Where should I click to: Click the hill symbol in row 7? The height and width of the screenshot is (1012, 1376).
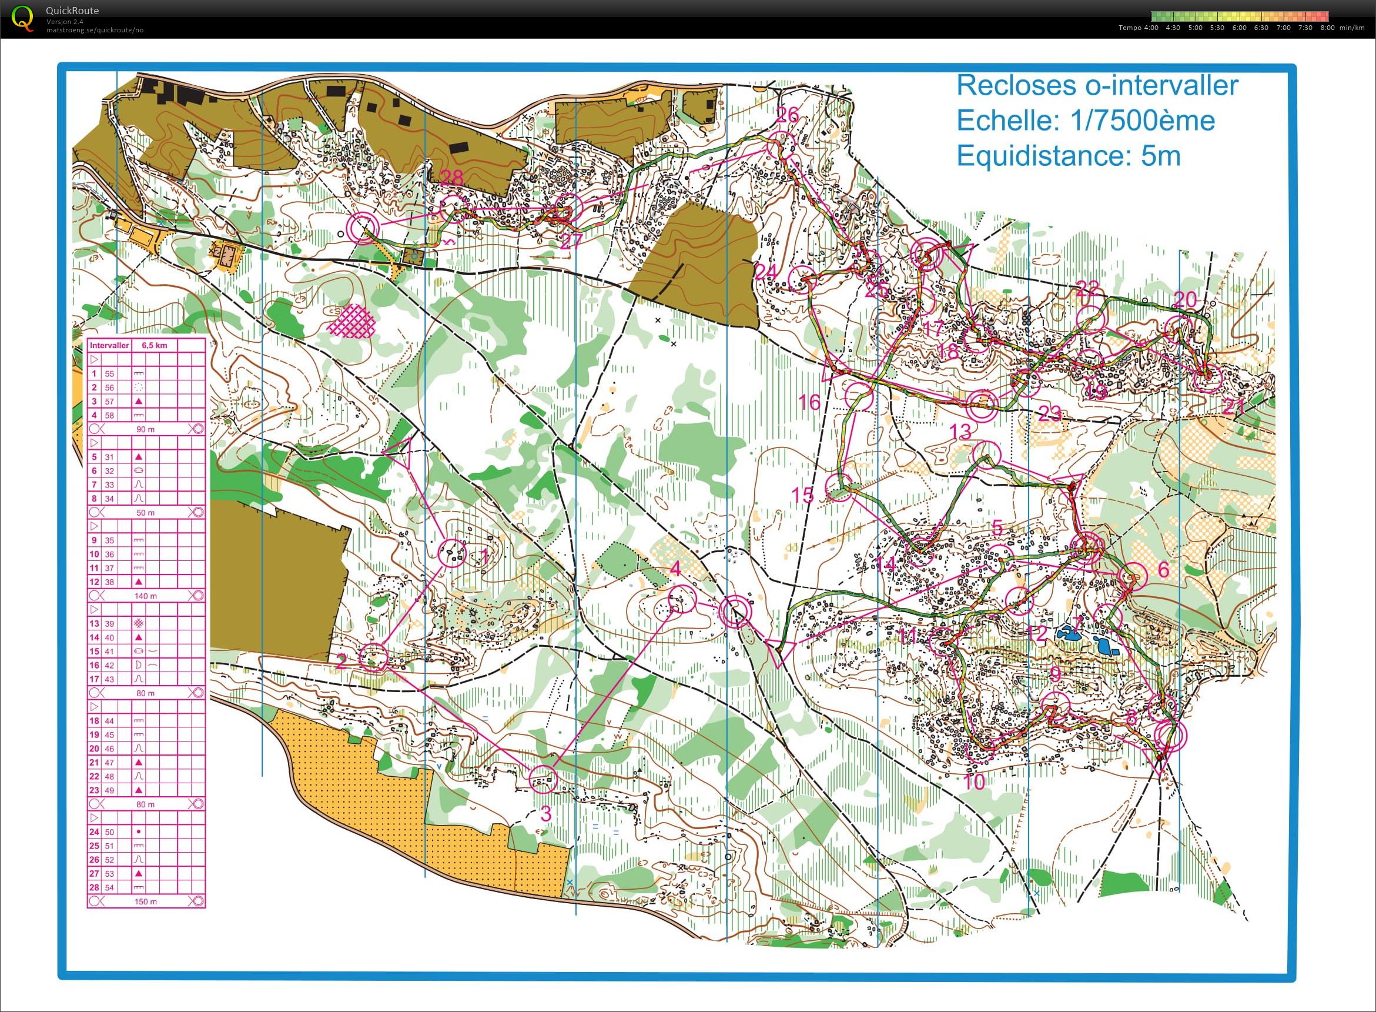[138, 485]
